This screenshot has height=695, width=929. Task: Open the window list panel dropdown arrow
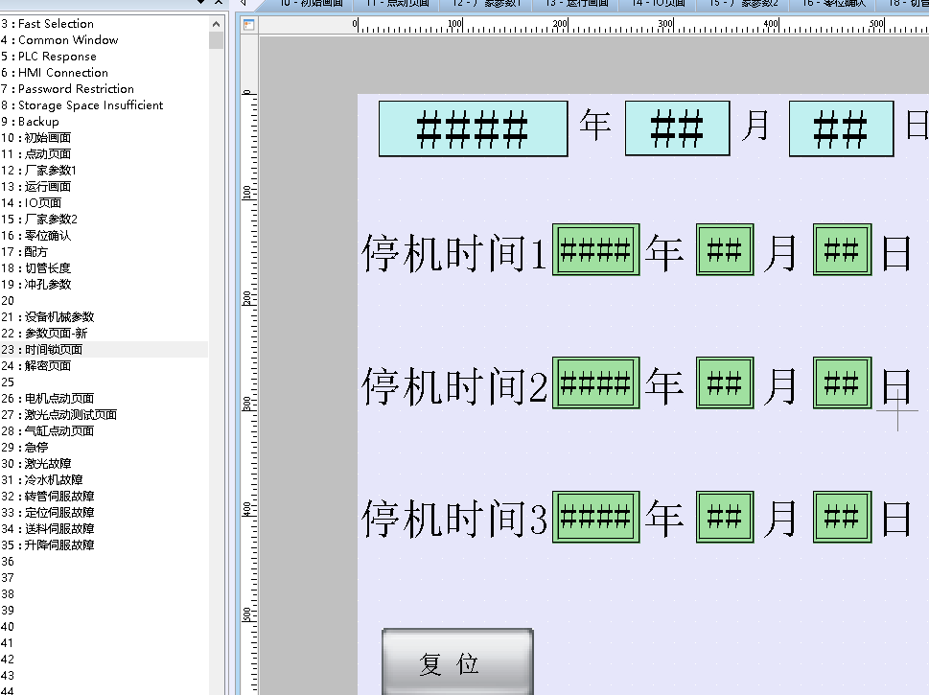point(200,3)
